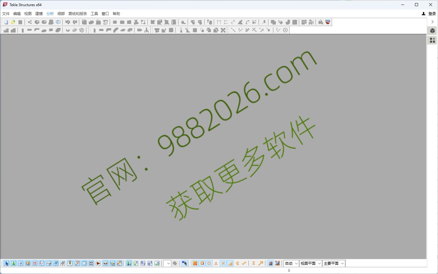Click the X-shaped icon ending second toolbar group
Image resolution: width=438 pixels, height=274 pixels.
tap(223, 30)
